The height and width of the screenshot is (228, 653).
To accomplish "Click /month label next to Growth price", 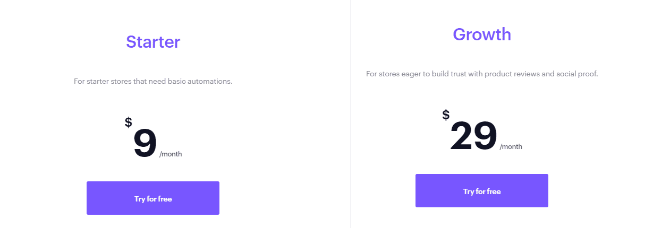I will point(511,147).
